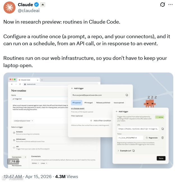The image size is (175, 182).
Task: Delete the token using the trash icon
Action: click(162, 138)
